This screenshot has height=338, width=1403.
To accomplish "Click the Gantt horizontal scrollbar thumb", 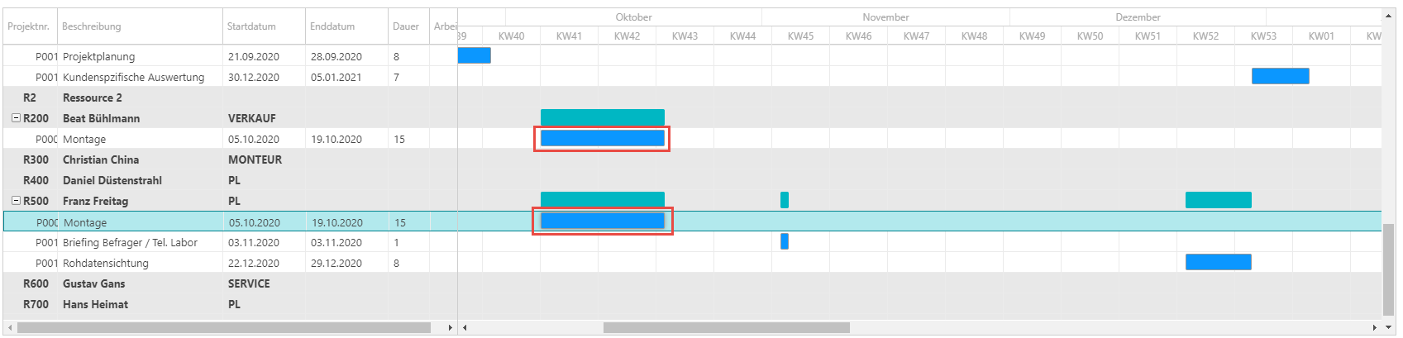I will click(x=727, y=328).
